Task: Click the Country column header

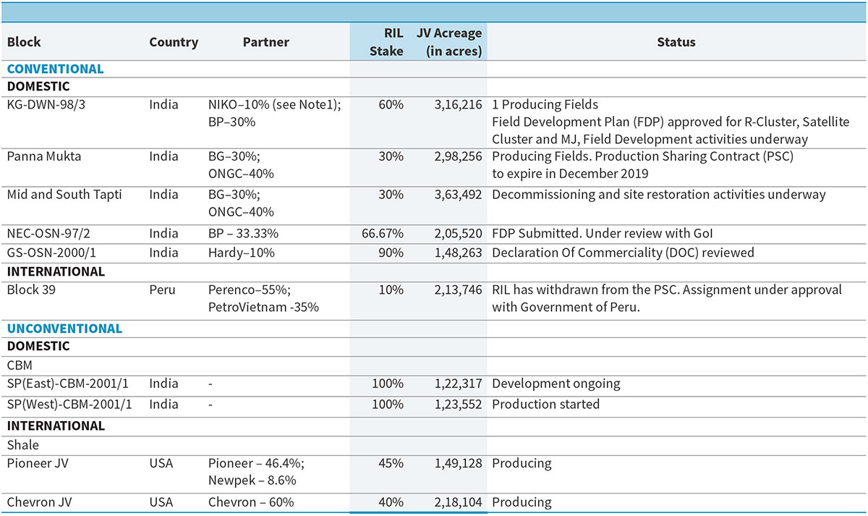Action: click(x=174, y=42)
